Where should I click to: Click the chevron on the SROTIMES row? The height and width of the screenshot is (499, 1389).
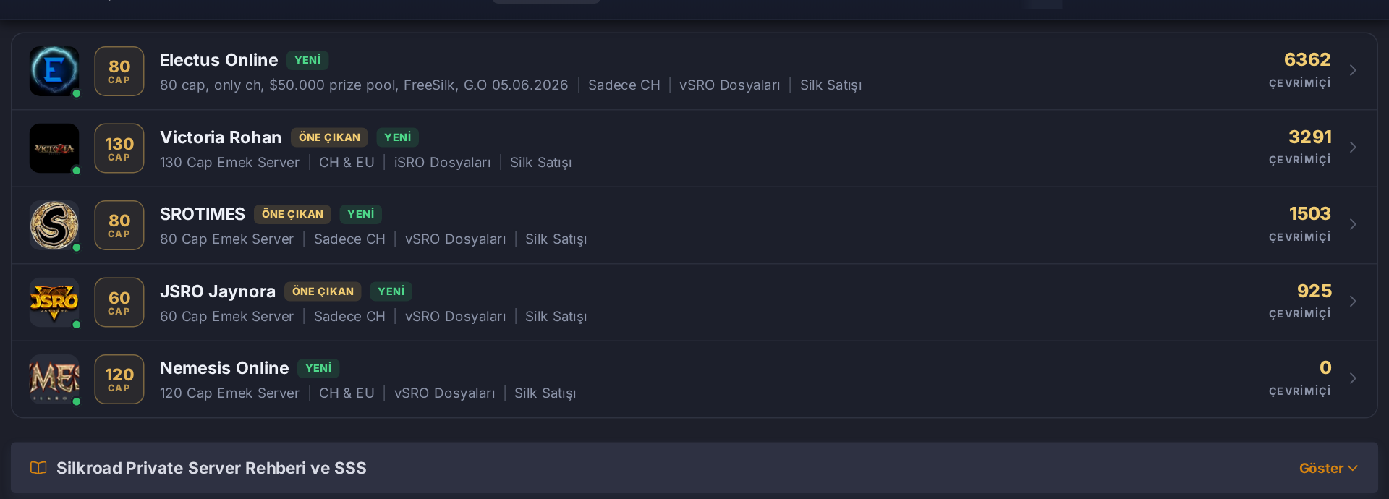pos(1353,224)
